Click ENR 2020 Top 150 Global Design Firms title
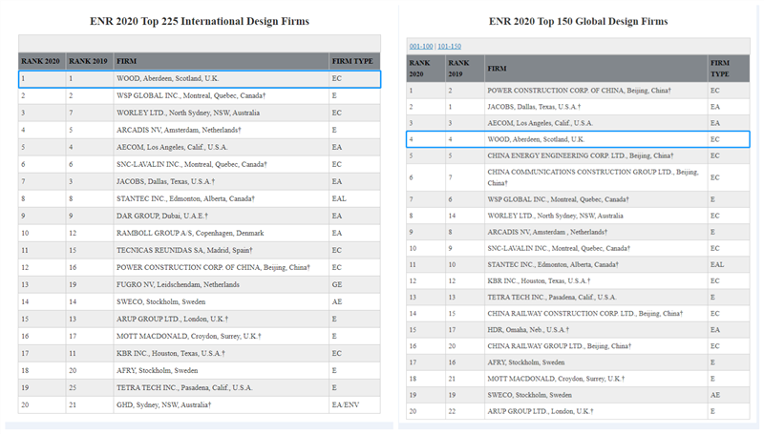764x434 pixels. click(x=578, y=21)
